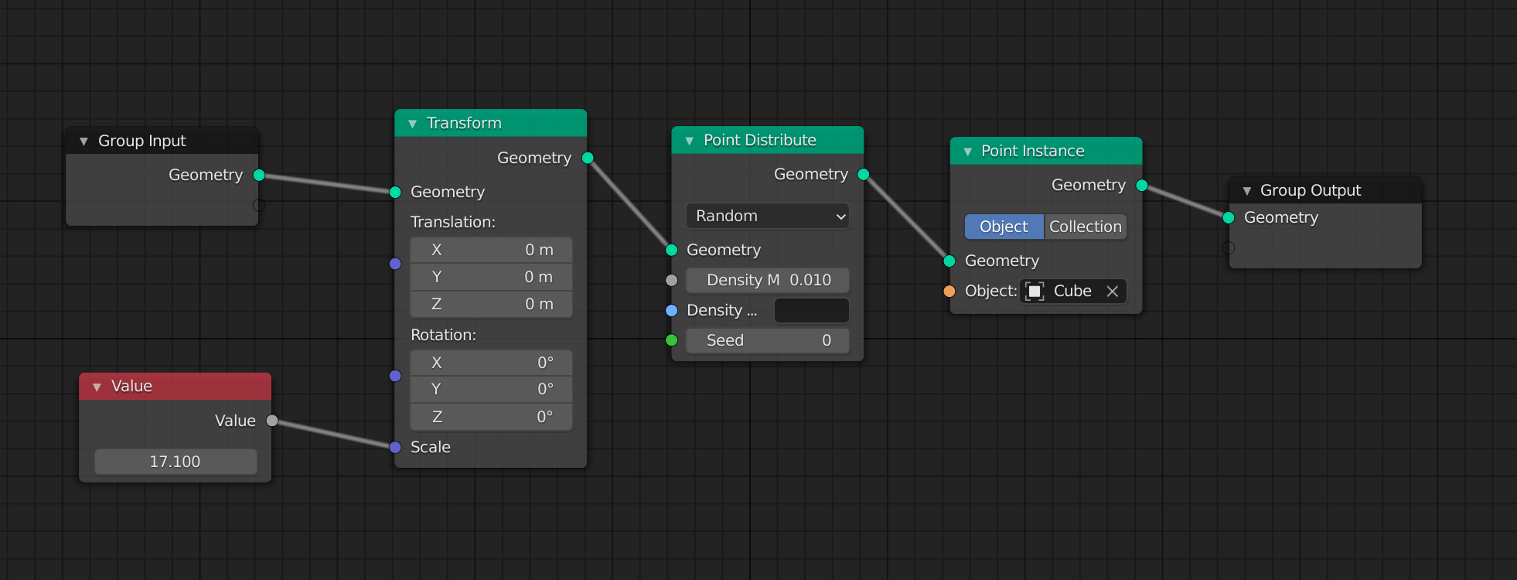Viewport: 1517px width, 580px height.
Task: Click Group Output empty input socket
Action: click(1229, 248)
